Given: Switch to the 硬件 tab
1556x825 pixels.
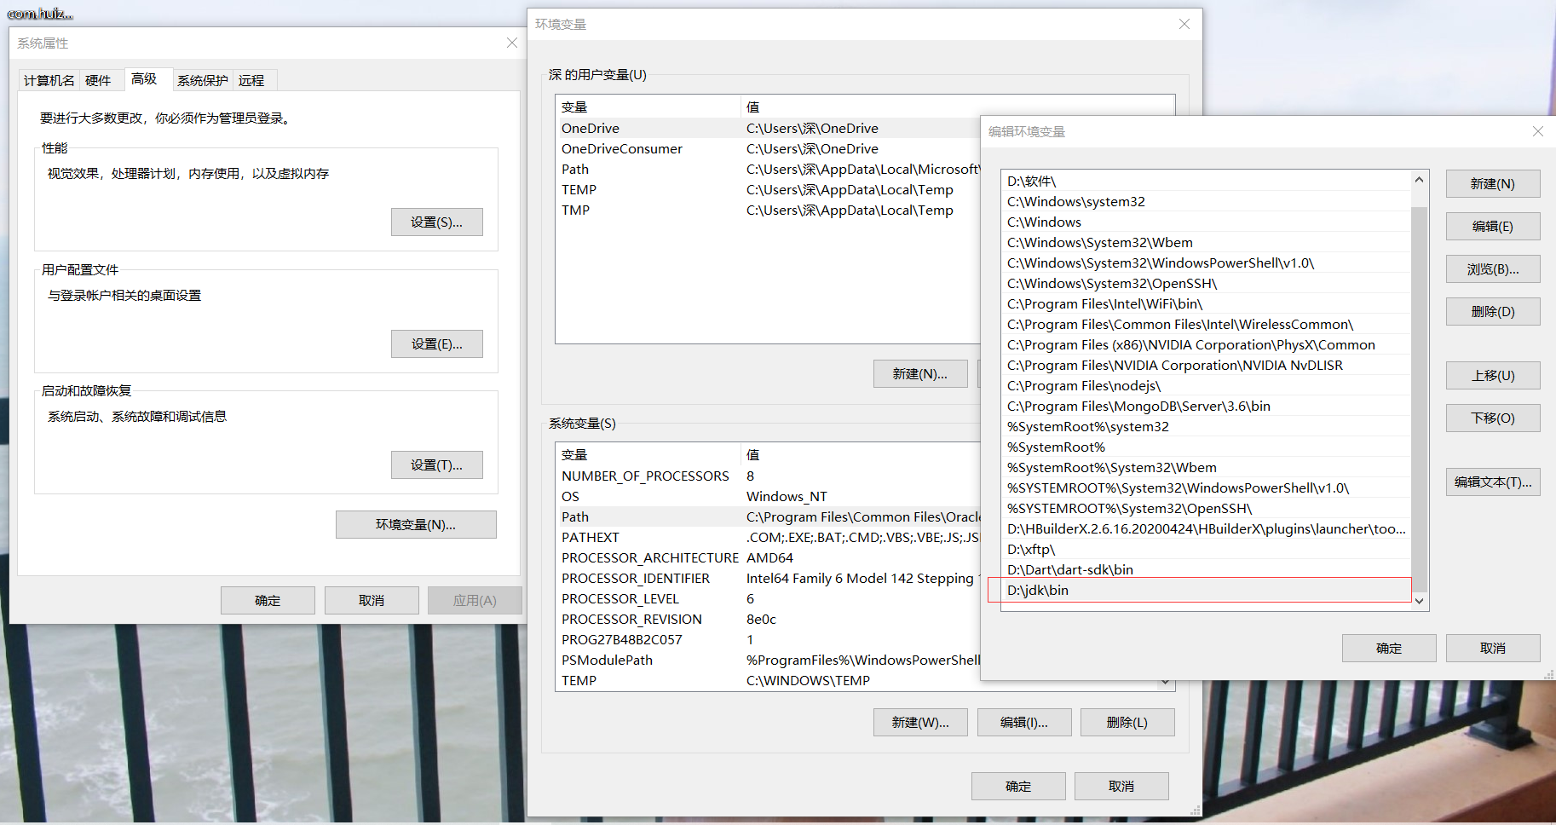Looking at the screenshot, I should (x=98, y=81).
